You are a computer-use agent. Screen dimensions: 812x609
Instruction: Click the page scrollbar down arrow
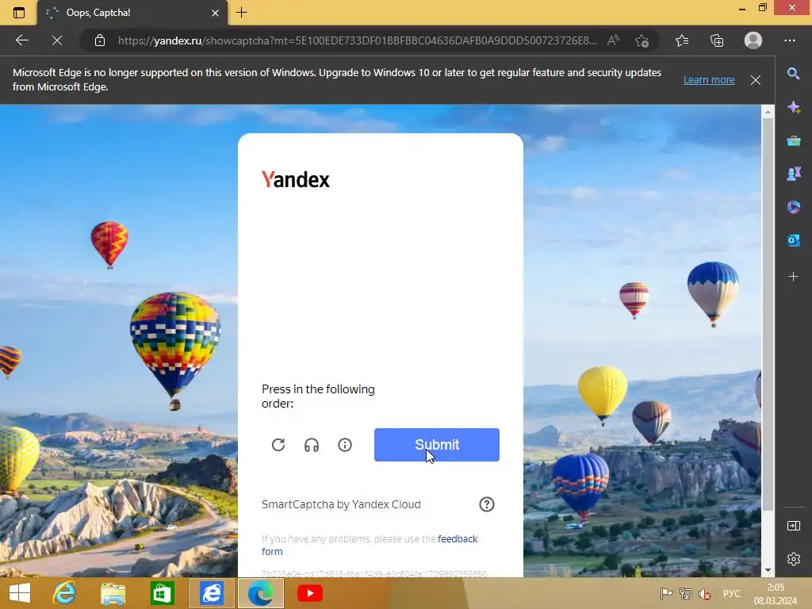pyautogui.click(x=768, y=570)
